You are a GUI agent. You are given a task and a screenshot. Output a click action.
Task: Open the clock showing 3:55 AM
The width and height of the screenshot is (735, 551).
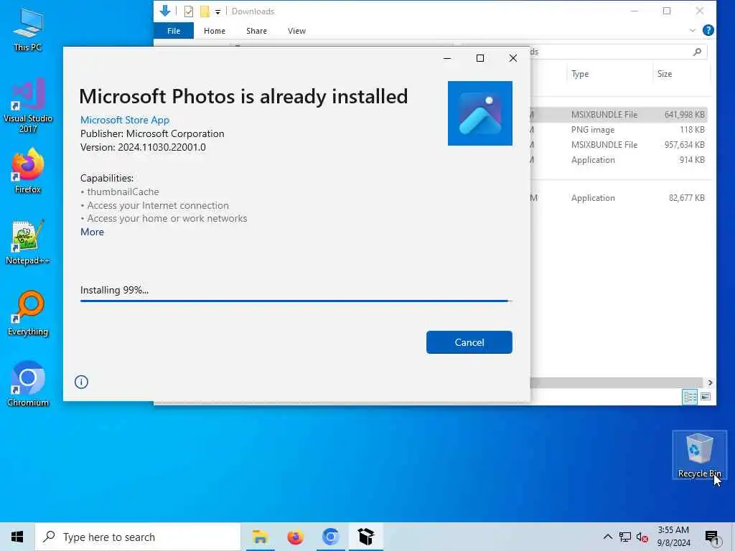click(673, 537)
